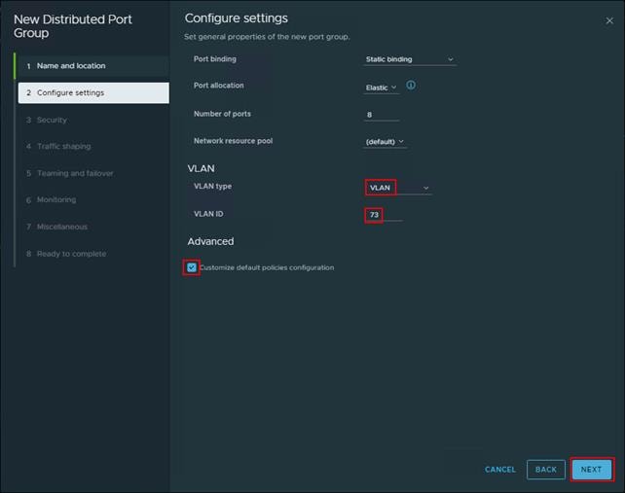
Task: Open the Network resource pool dropdown
Action: click(x=385, y=142)
